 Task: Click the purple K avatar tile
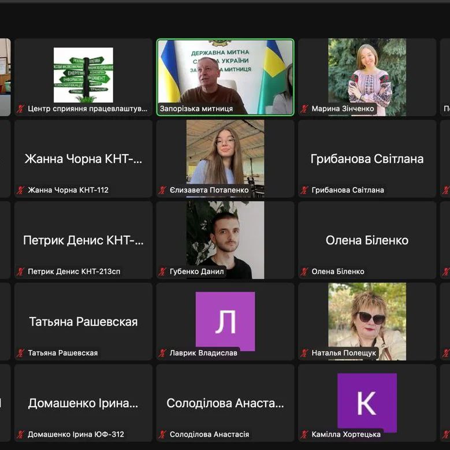click(367, 402)
